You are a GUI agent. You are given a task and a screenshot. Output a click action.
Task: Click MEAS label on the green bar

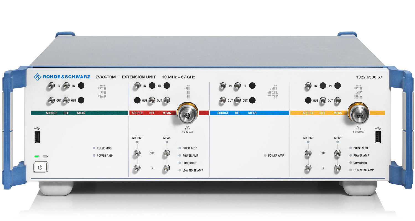click(81, 113)
